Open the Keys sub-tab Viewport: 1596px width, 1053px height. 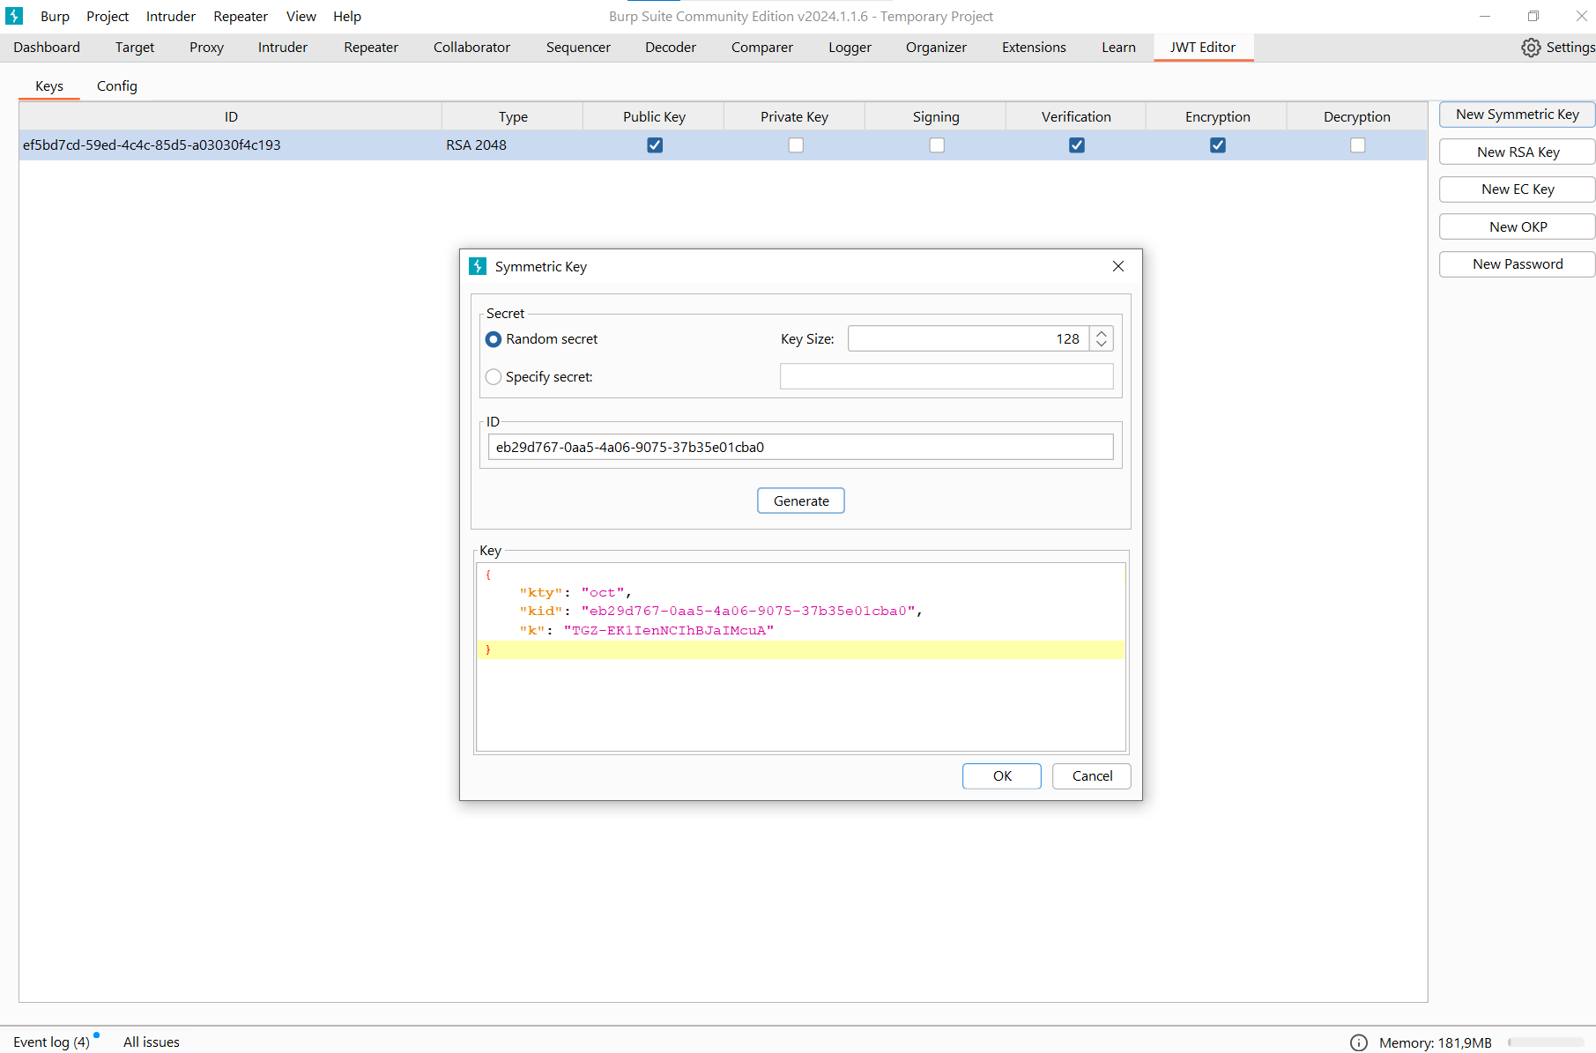pos(49,86)
